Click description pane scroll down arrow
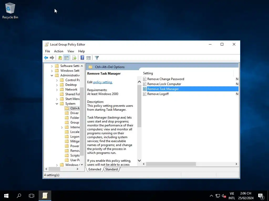The width and height of the screenshot is (269, 201). [139, 160]
